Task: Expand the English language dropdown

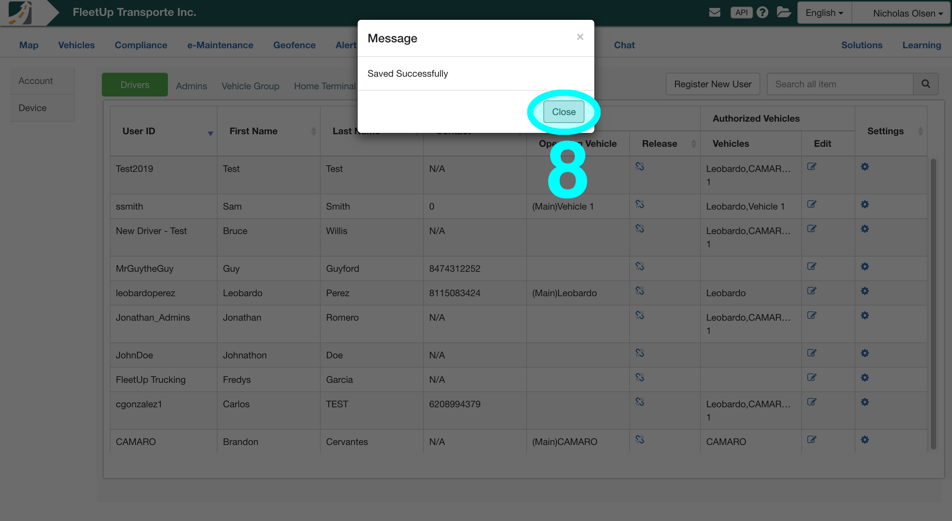Action: click(824, 13)
